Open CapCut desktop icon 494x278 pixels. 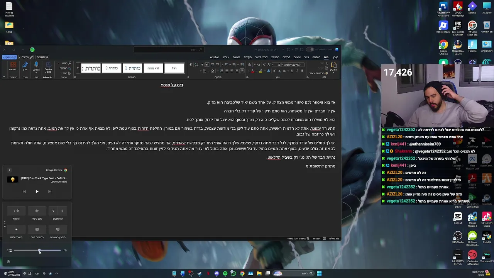[458, 219]
